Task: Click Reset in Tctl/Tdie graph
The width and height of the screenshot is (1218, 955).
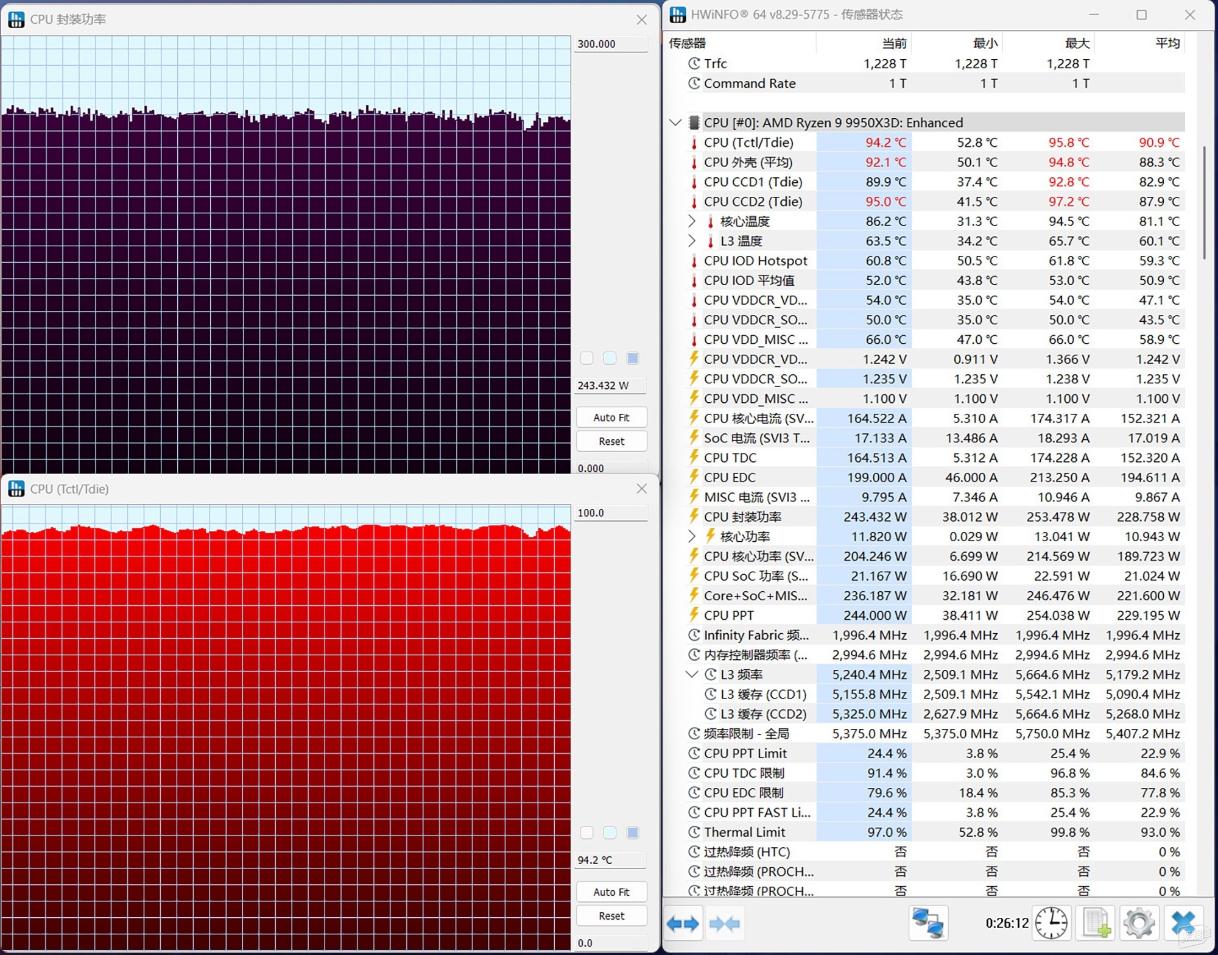Action: coord(611,915)
